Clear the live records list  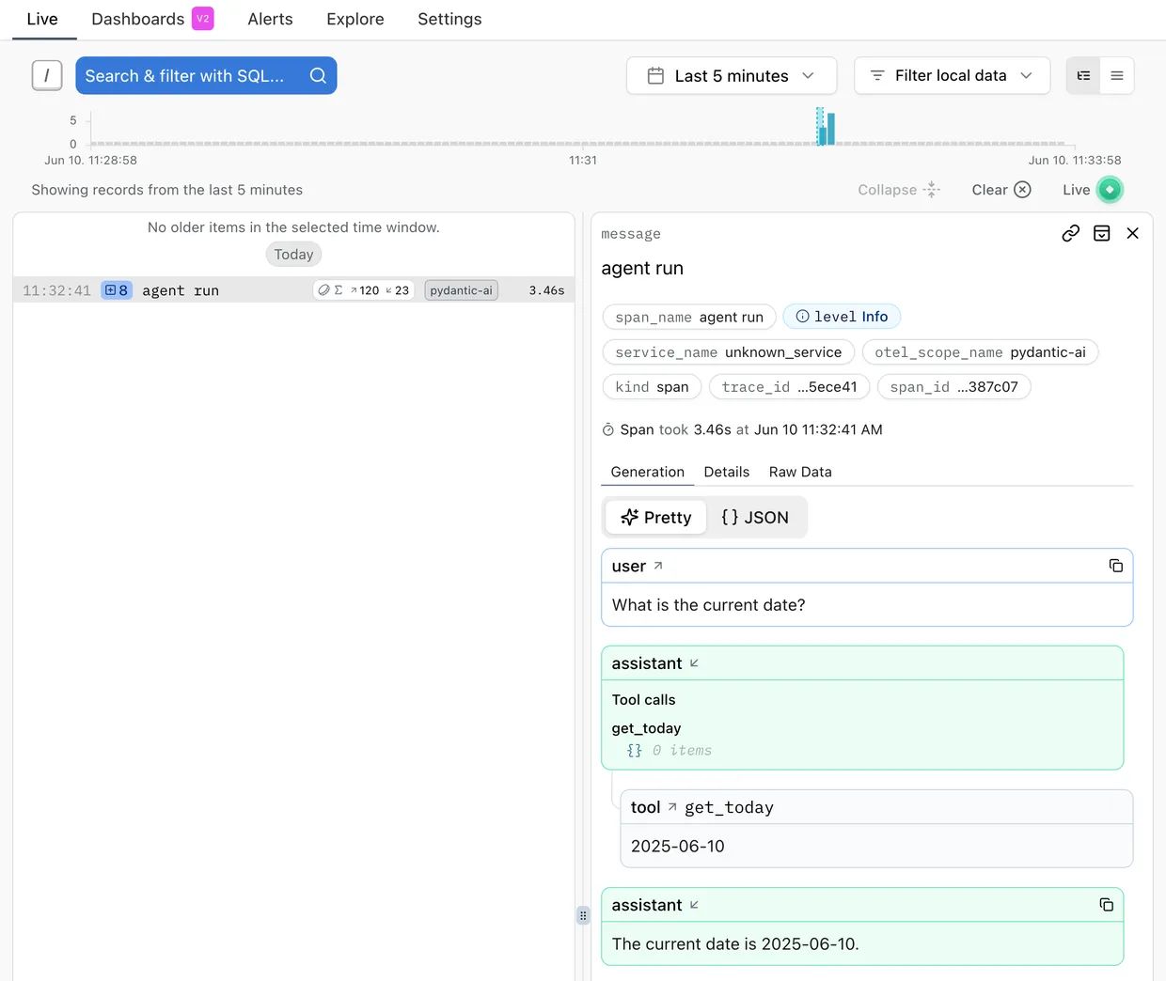click(1001, 190)
